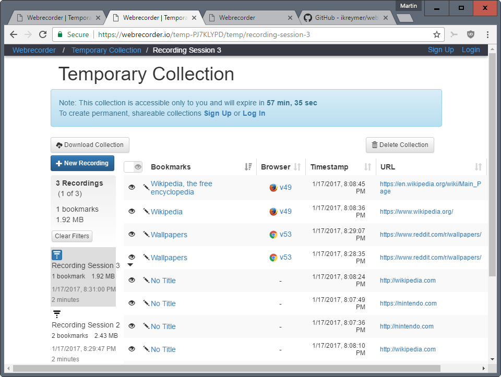
Task: Start a New Recording
Action: point(82,163)
